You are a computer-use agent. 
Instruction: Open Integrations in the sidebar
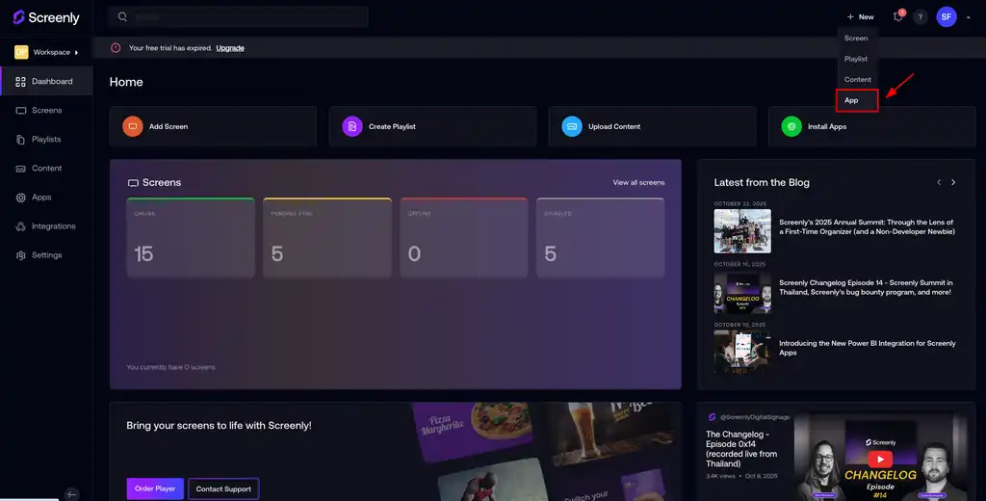[53, 226]
